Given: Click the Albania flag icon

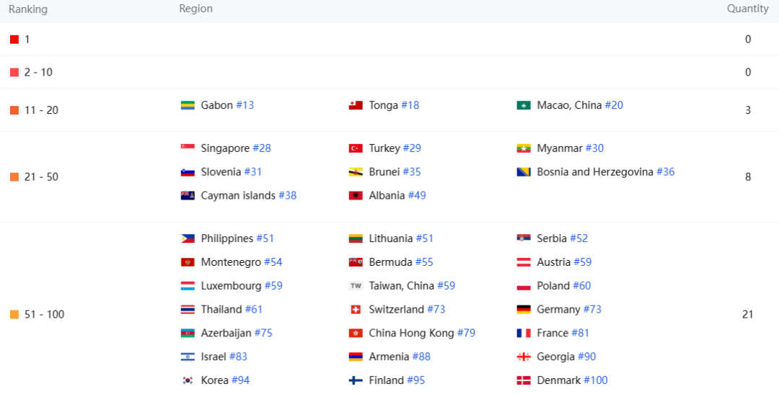Looking at the screenshot, I should [x=355, y=195].
